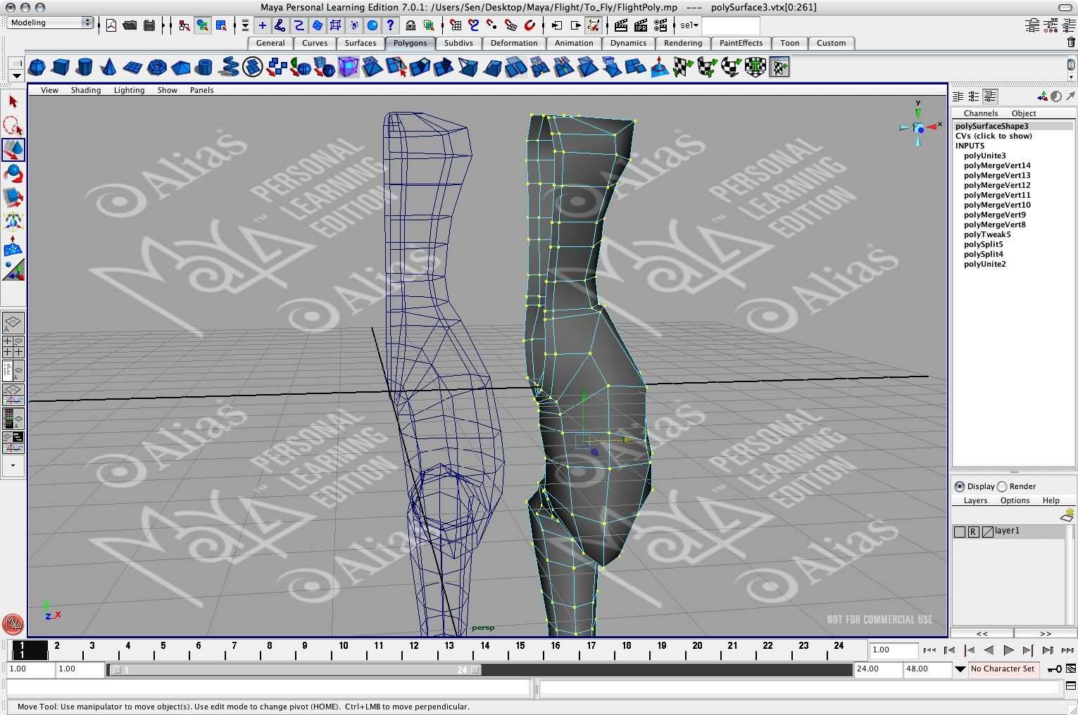
Task: Open the Modeling menu set dropdown
Action: click(x=51, y=23)
